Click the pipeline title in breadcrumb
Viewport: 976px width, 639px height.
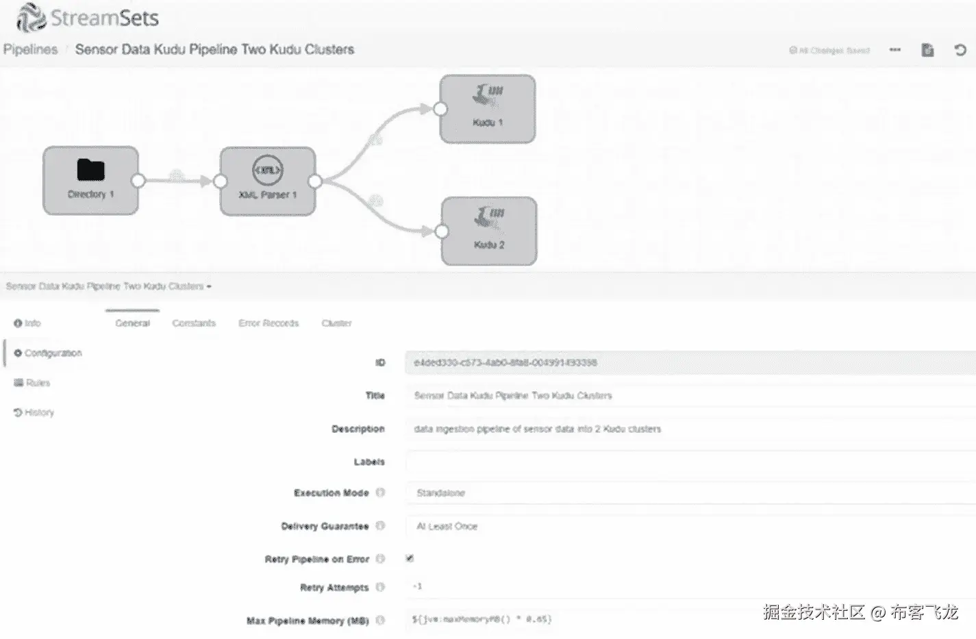(214, 49)
